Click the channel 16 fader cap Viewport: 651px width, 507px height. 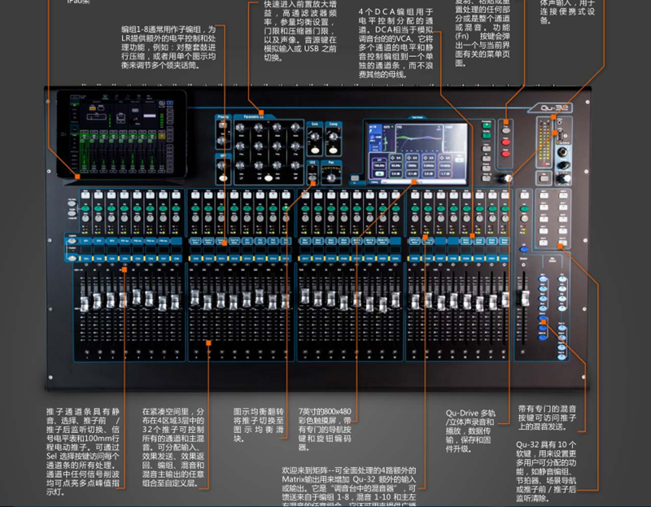[286, 301]
